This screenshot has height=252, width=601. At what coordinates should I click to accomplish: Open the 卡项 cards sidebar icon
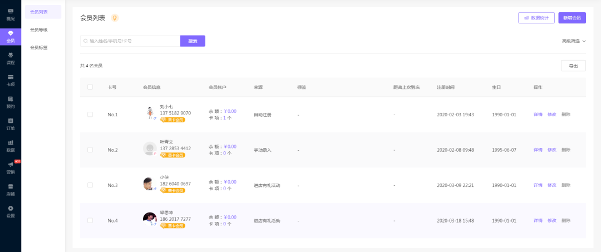coord(11,77)
